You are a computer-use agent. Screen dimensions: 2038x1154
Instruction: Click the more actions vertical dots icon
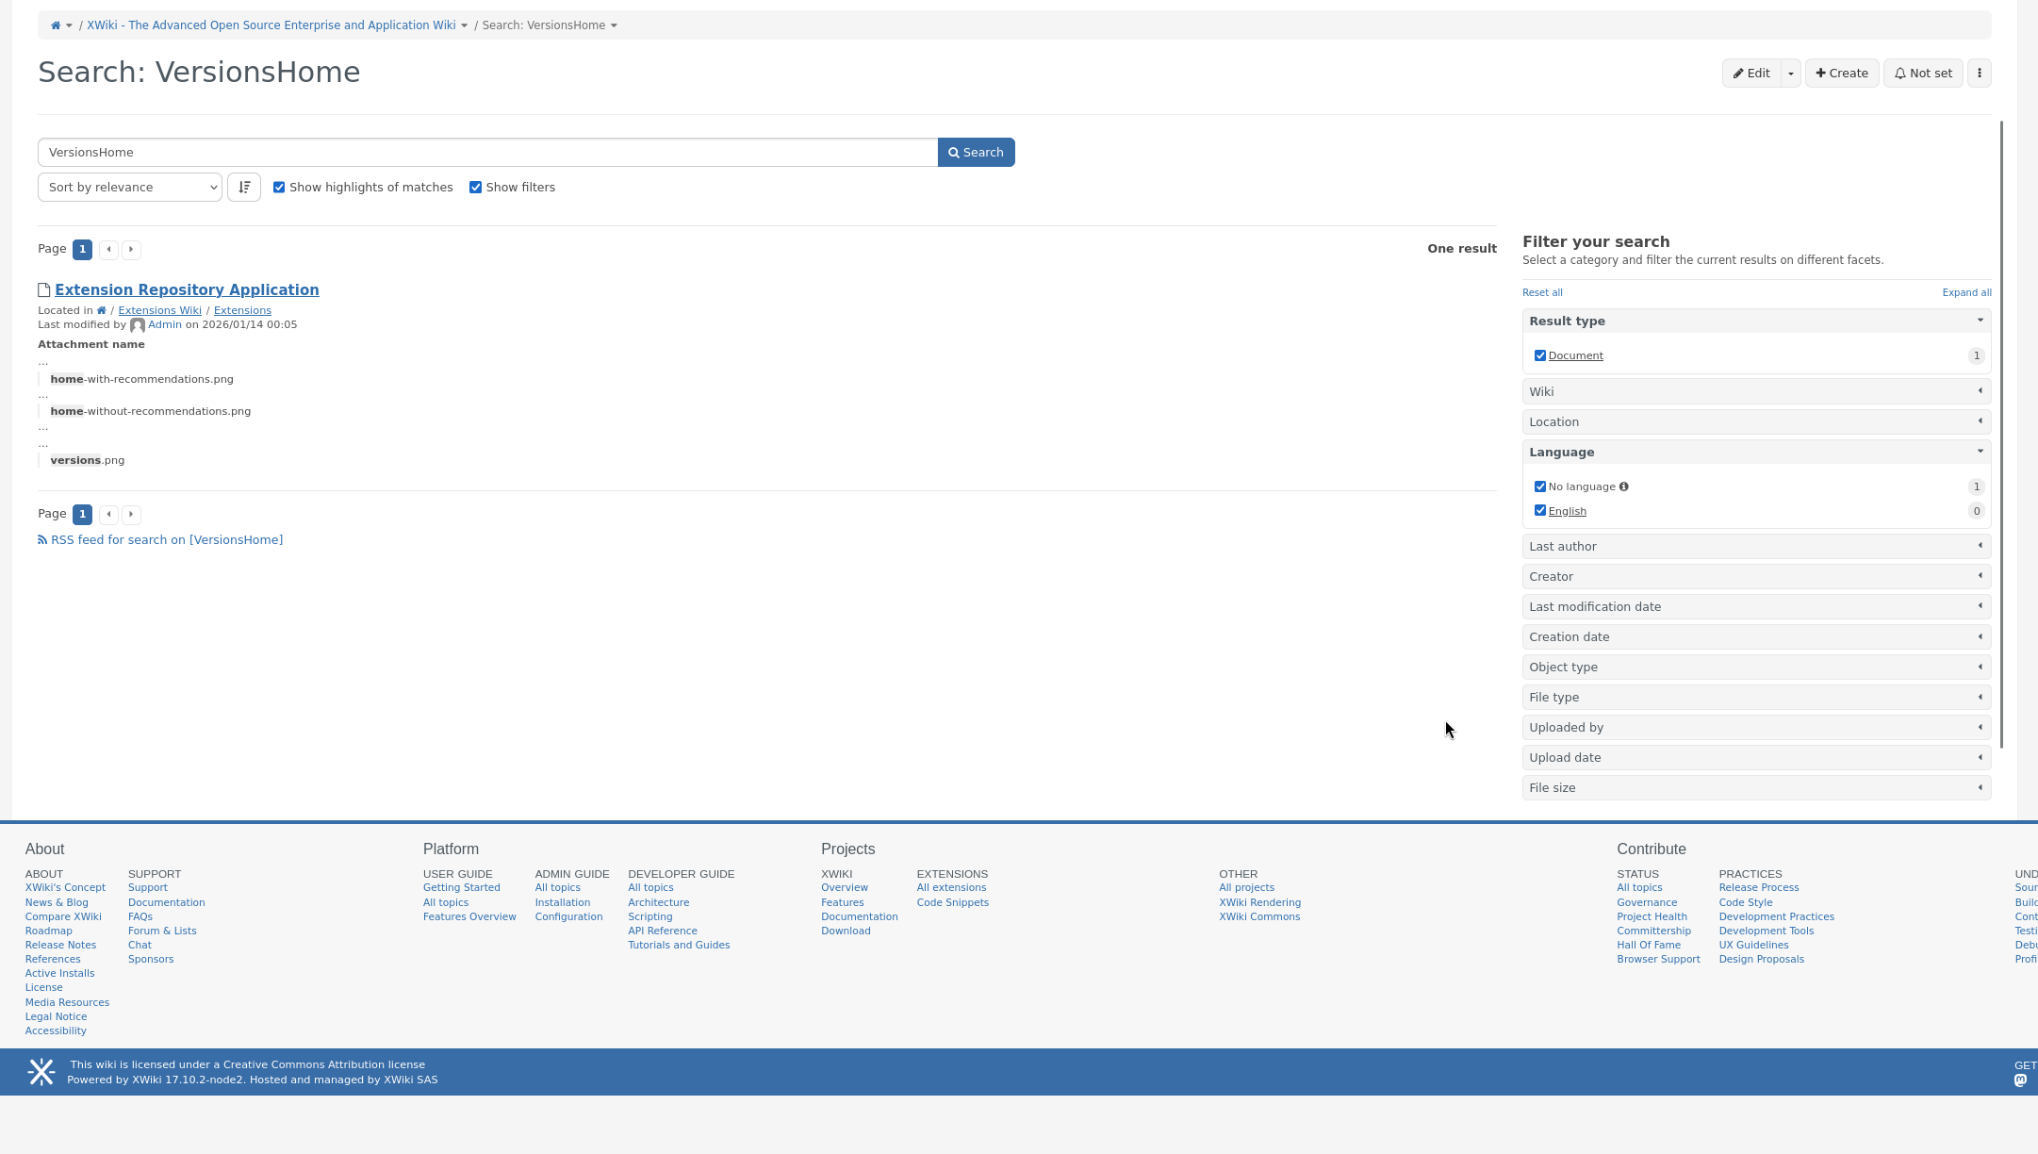pyautogui.click(x=1980, y=74)
